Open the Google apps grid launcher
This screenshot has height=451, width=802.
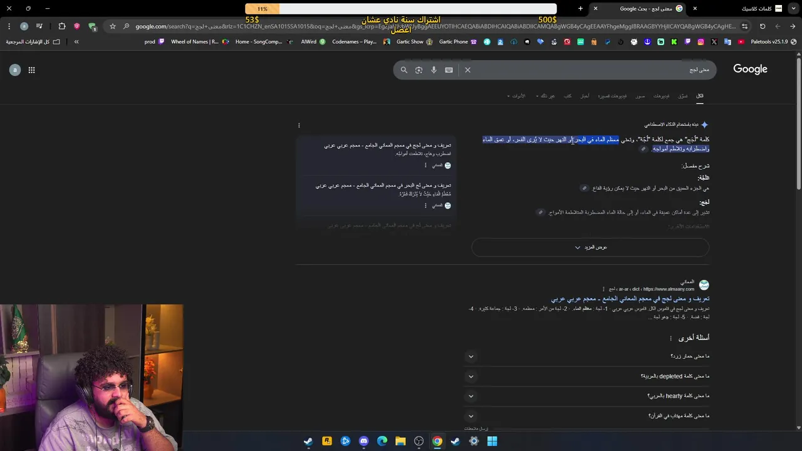pyautogui.click(x=31, y=70)
